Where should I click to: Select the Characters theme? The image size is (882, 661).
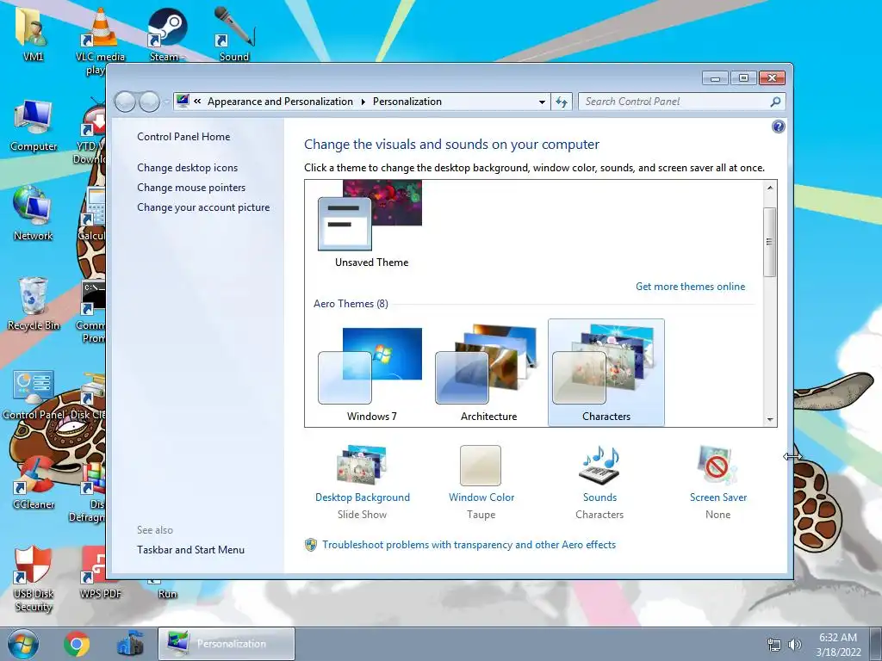[606, 373]
